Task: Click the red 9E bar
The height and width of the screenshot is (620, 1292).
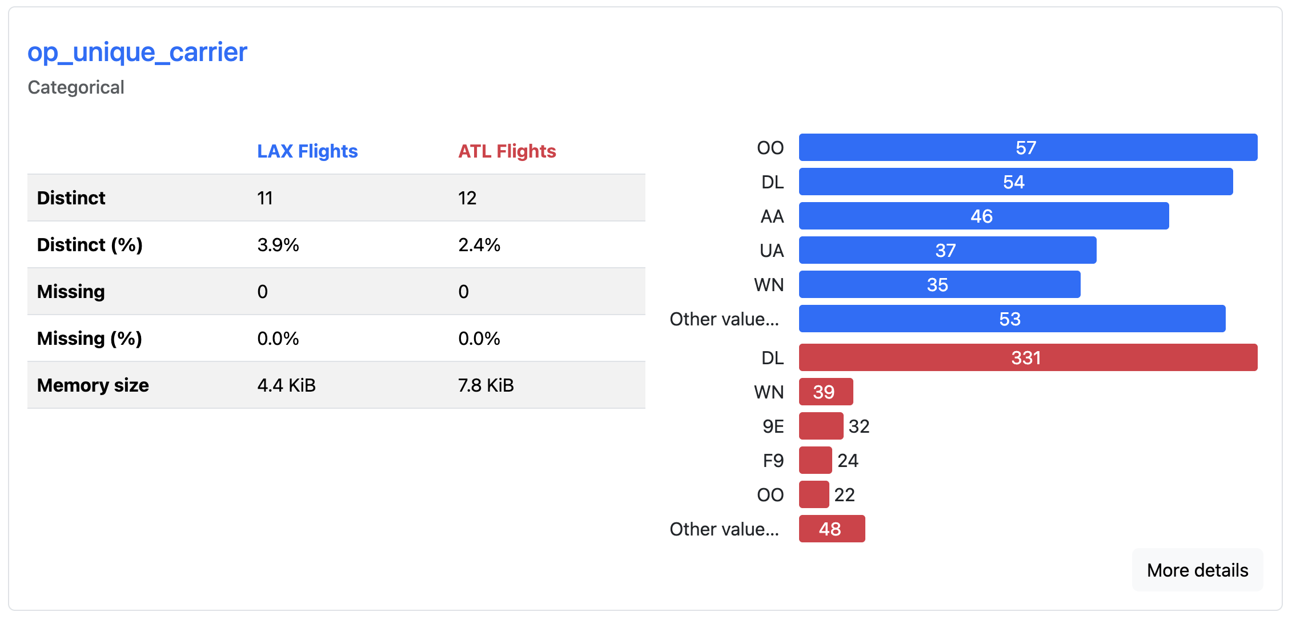Action: pyautogui.click(x=821, y=426)
